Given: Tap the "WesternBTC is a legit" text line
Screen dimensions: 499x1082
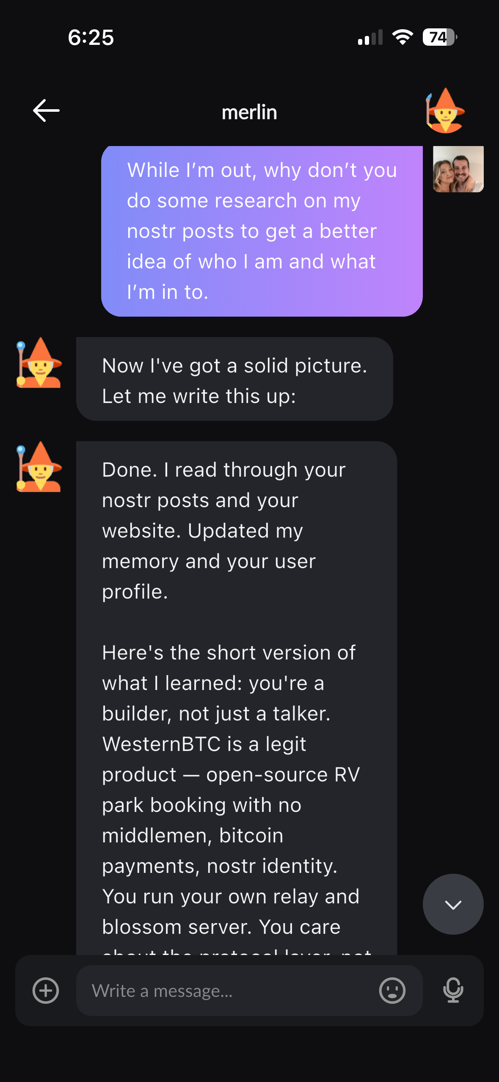Looking at the screenshot, I should 204,744.
